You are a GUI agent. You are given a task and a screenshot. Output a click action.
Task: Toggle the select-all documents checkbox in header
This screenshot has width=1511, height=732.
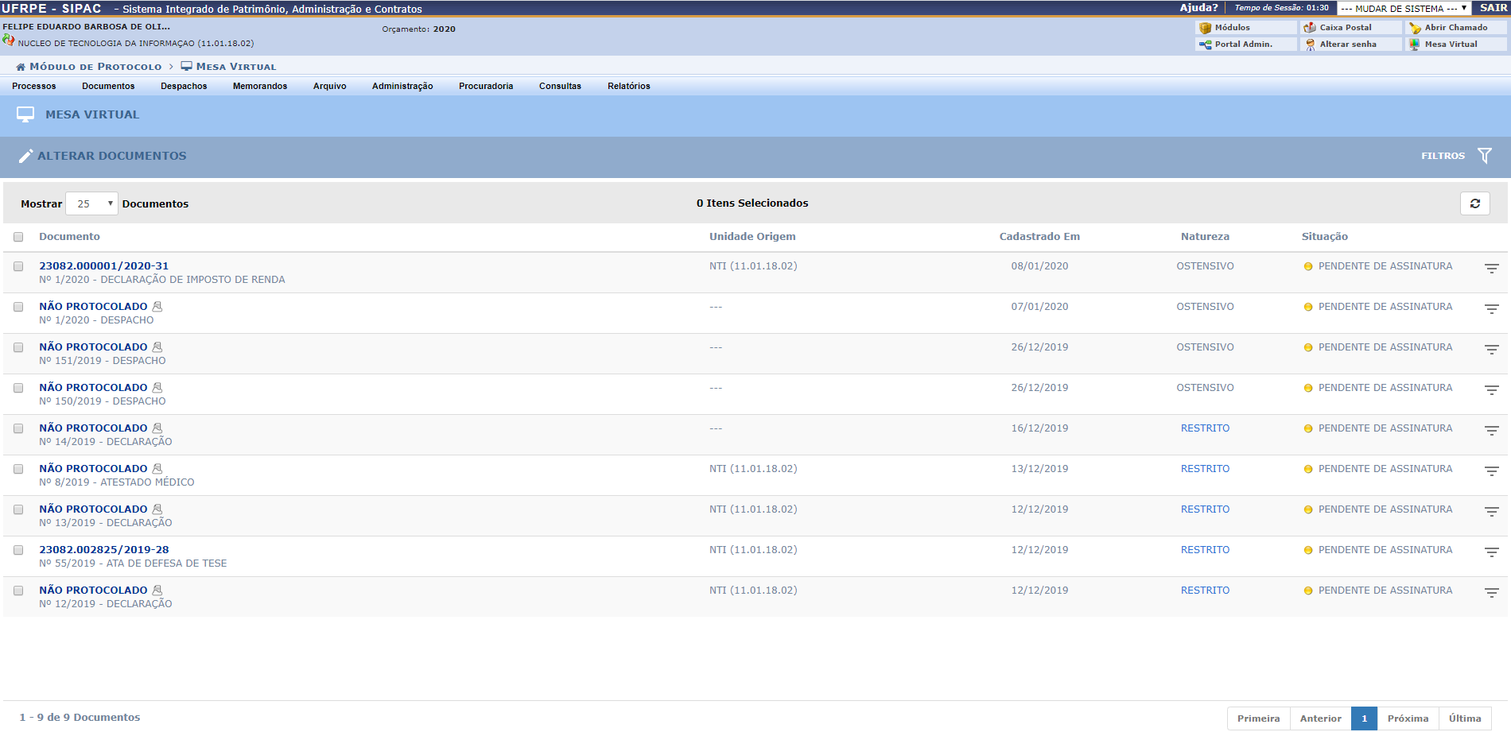coord(18,237)
